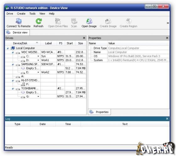This screenshot has height=156, width=176.
Task: Select the E: partition drive icon
Action: click(x=23, y=73)
